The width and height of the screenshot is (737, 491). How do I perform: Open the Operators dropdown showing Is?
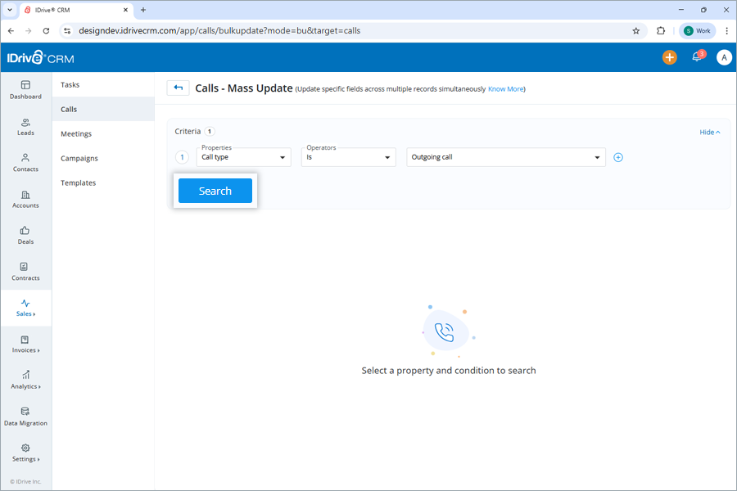tap(348, 156)
